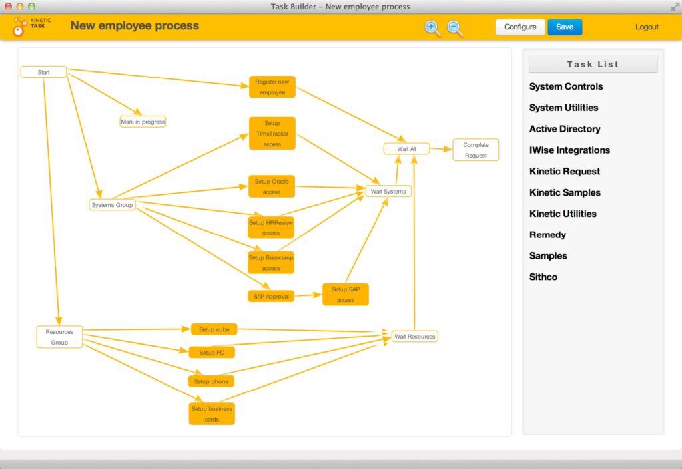Click the zoom in magnifier icon
The image size is (682, 469).
[432, 28]
